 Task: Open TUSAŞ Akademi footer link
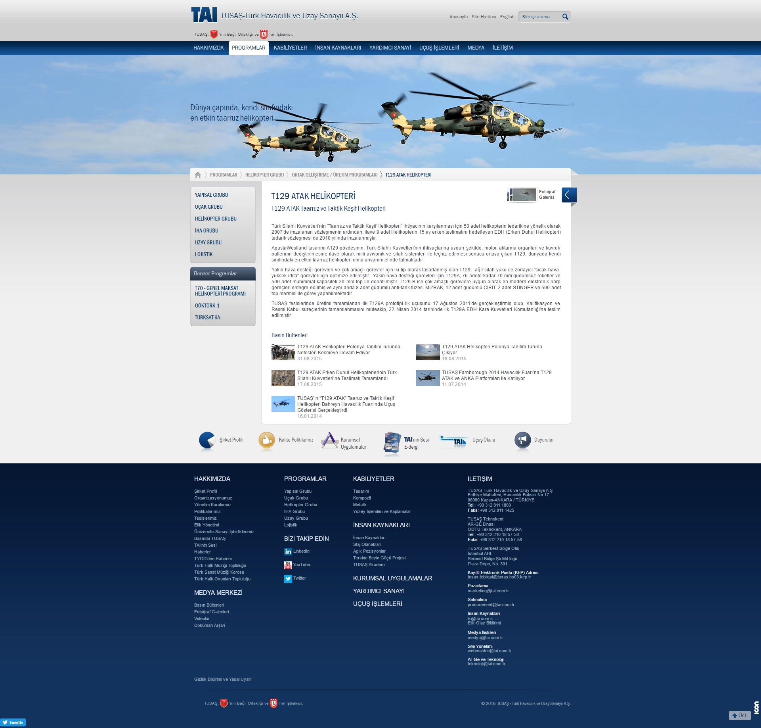(x=369, y=565)
